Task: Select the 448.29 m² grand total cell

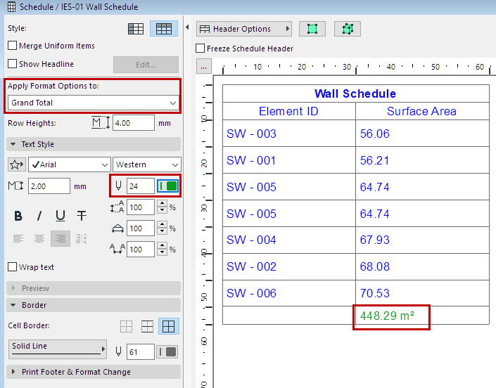Action: pyautogui.click(x=422, y=316)
